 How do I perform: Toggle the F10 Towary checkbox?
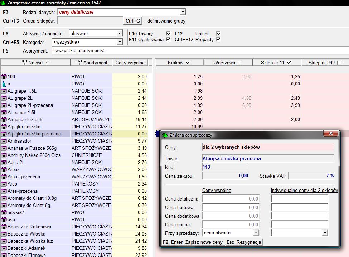tap(168, 34)
